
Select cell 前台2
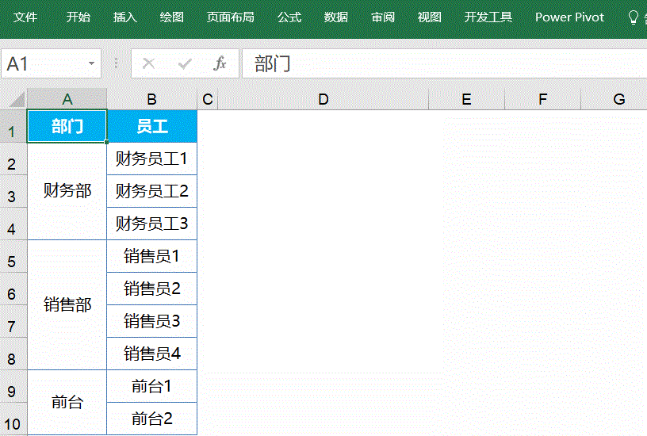point(152,419)
